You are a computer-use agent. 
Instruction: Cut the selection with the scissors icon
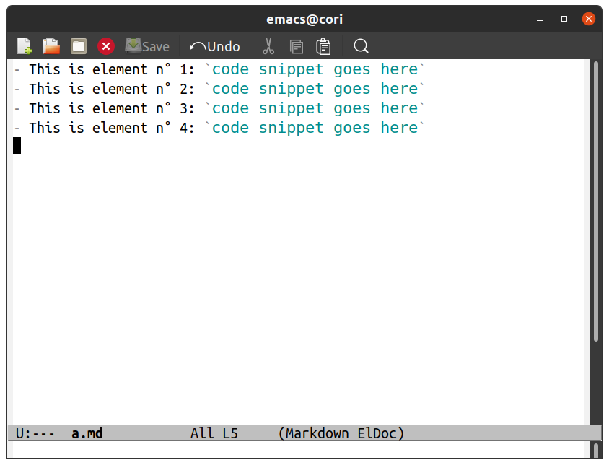(x=268, y=46)
